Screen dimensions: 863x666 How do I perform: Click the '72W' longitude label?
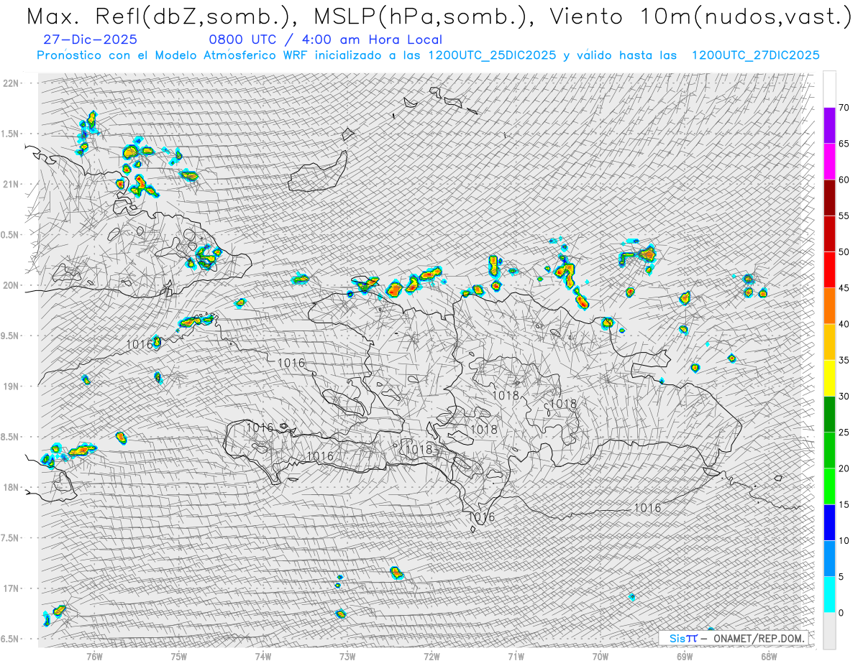pos(431,655)
